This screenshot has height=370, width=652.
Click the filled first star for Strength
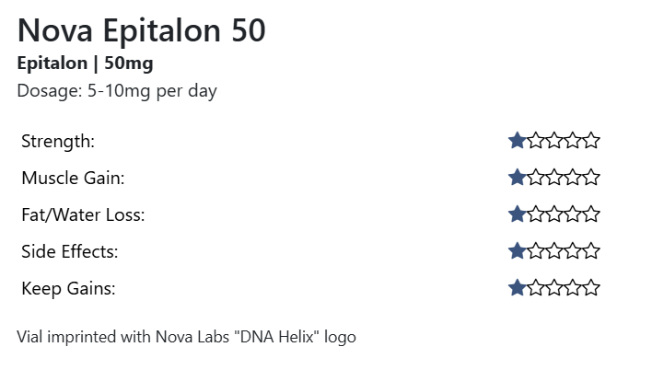[518, 141]
